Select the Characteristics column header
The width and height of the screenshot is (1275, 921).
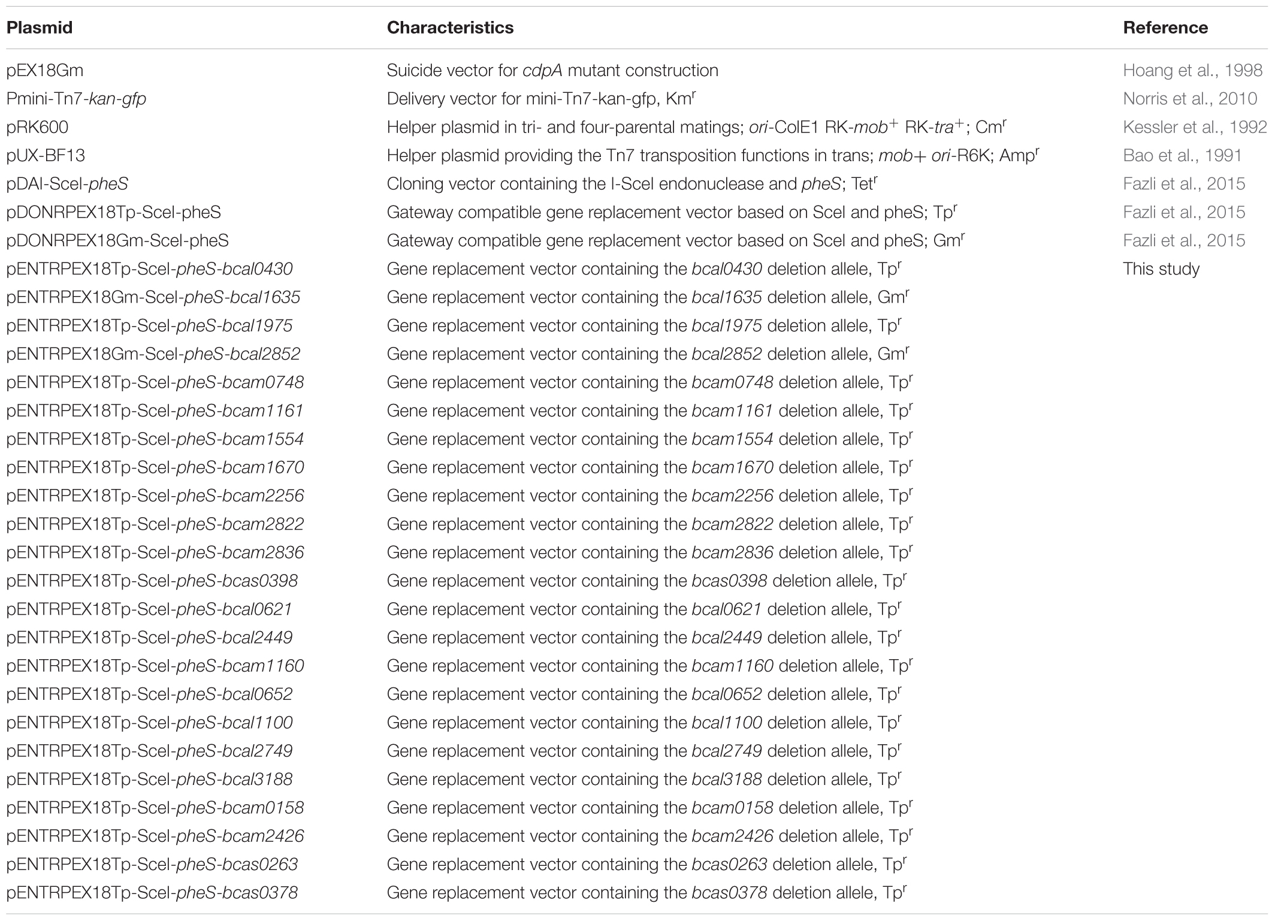[450, 28]
